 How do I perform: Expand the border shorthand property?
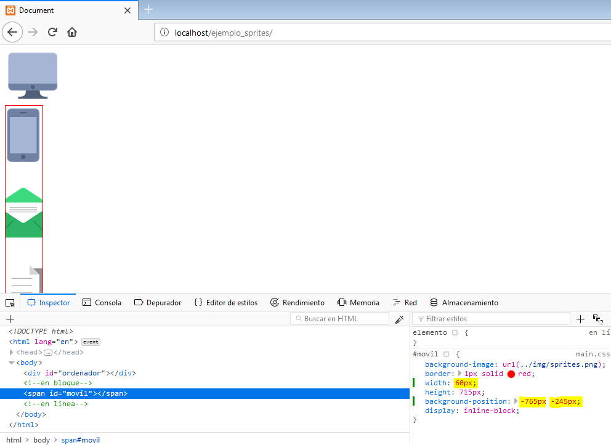pos(459,374)
